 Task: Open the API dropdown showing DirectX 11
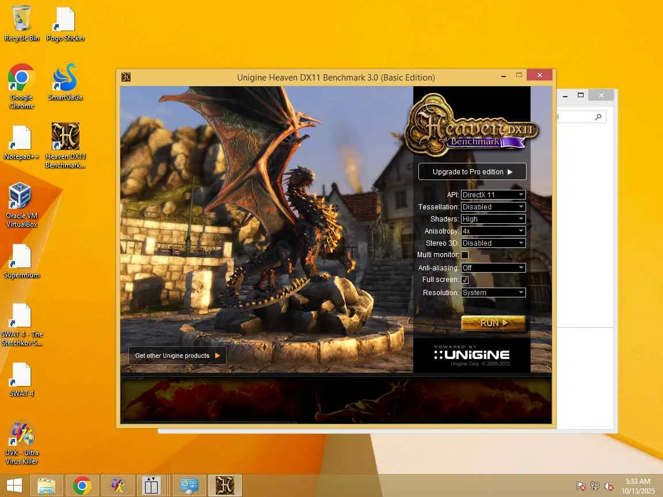pos(493,194)
